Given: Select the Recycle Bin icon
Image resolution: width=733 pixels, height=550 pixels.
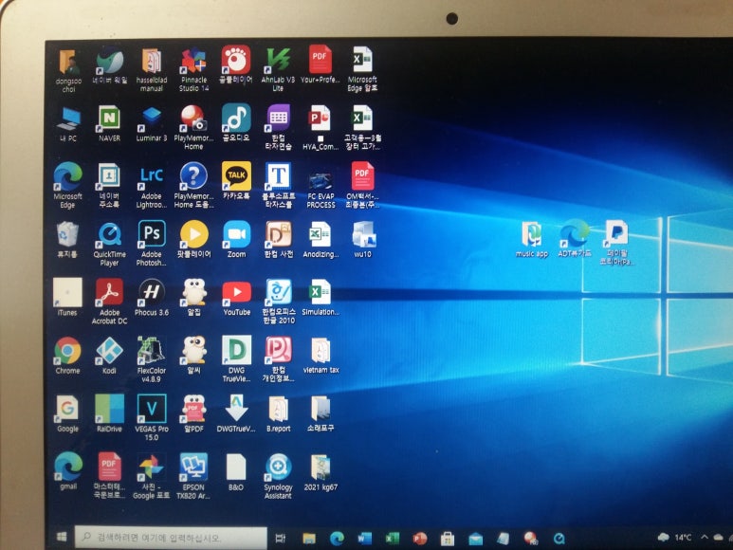Looking at the screenshot, I should (67, 240).
